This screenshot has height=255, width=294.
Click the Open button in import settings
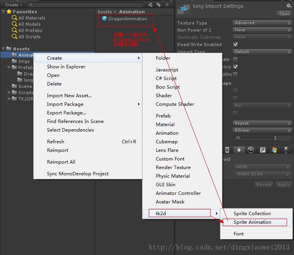(284, 14)
